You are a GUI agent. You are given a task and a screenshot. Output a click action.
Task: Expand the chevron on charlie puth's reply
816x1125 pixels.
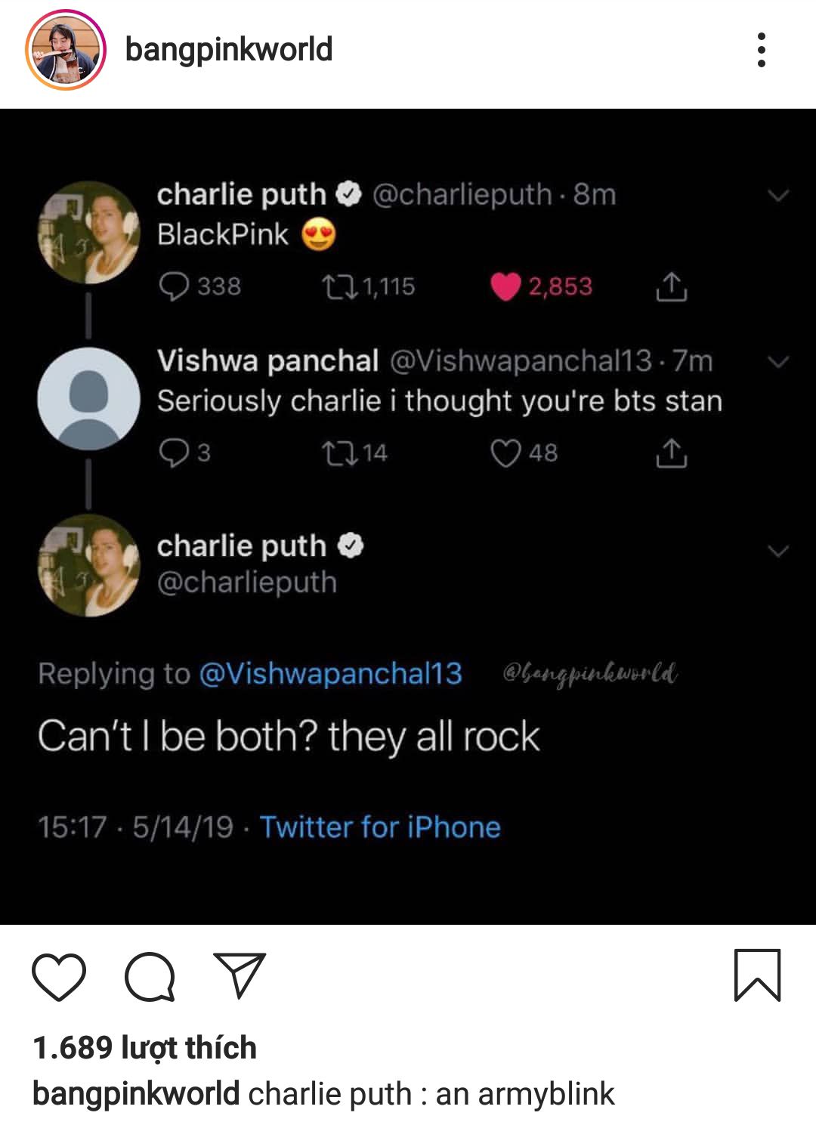(x=777, y=550)
